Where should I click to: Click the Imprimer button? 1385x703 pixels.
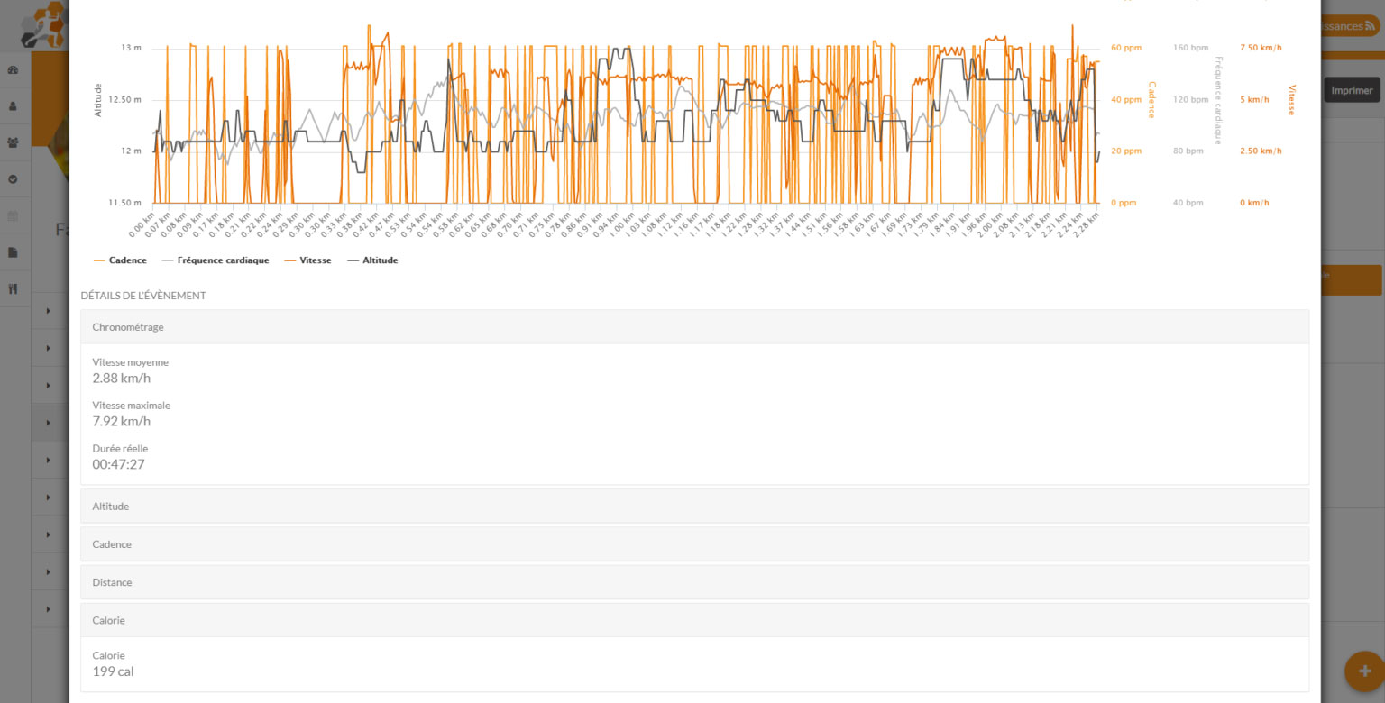(x=1352, y=90)
